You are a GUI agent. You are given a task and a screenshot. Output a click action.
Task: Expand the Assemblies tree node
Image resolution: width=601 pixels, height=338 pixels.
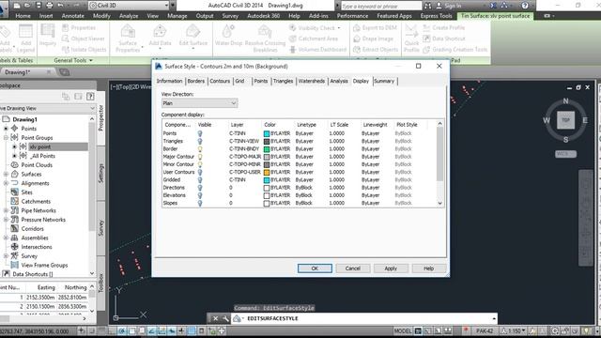(6, 238)
